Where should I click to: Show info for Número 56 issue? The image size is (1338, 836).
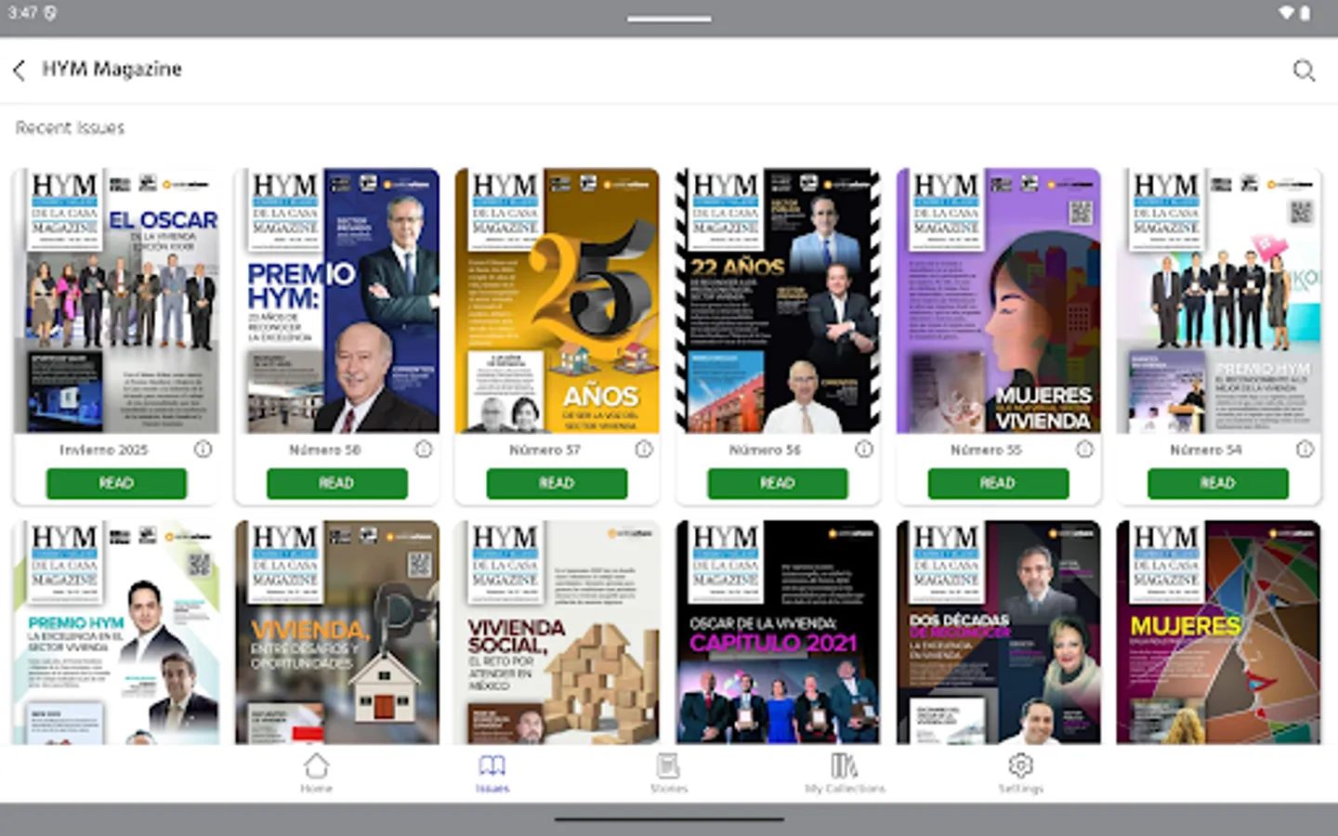pyautogui.click(x=864, y=450)
